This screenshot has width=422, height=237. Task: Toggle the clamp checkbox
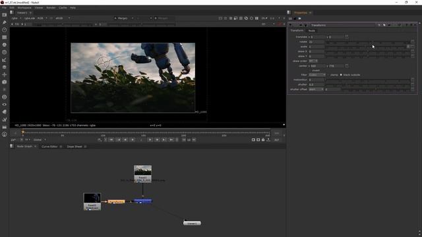click(328, 74)
